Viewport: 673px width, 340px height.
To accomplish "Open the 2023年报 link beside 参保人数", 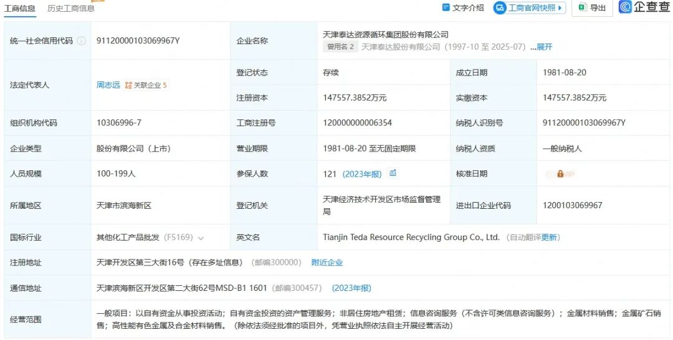I will (362, 174).
